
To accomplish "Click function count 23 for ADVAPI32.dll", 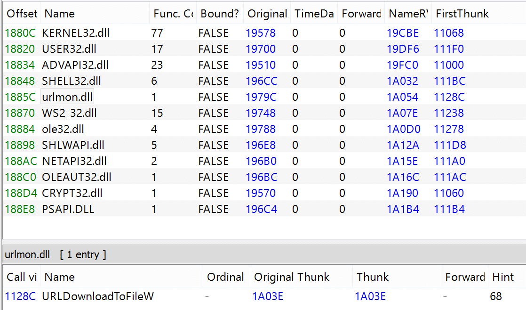I will 157,65.
